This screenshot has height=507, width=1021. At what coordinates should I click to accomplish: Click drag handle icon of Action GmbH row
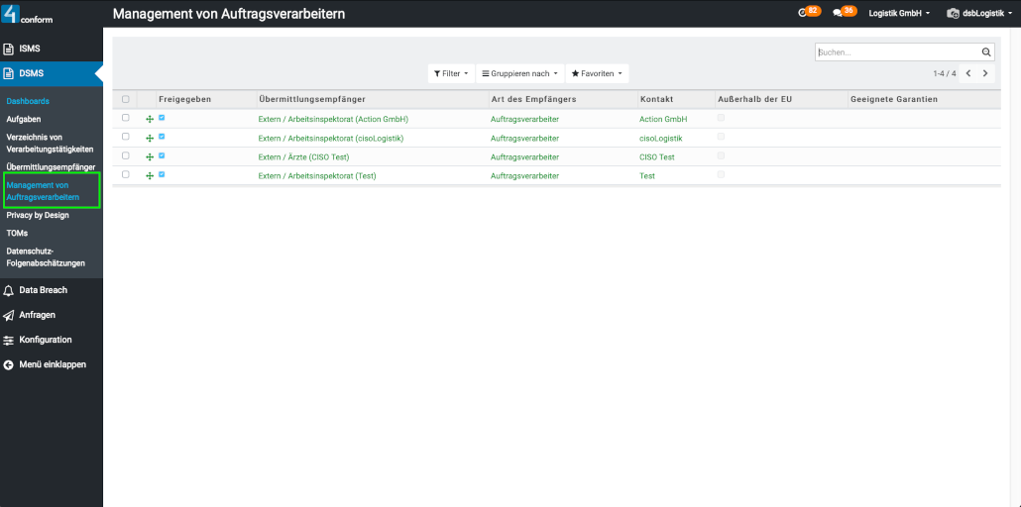150,119
